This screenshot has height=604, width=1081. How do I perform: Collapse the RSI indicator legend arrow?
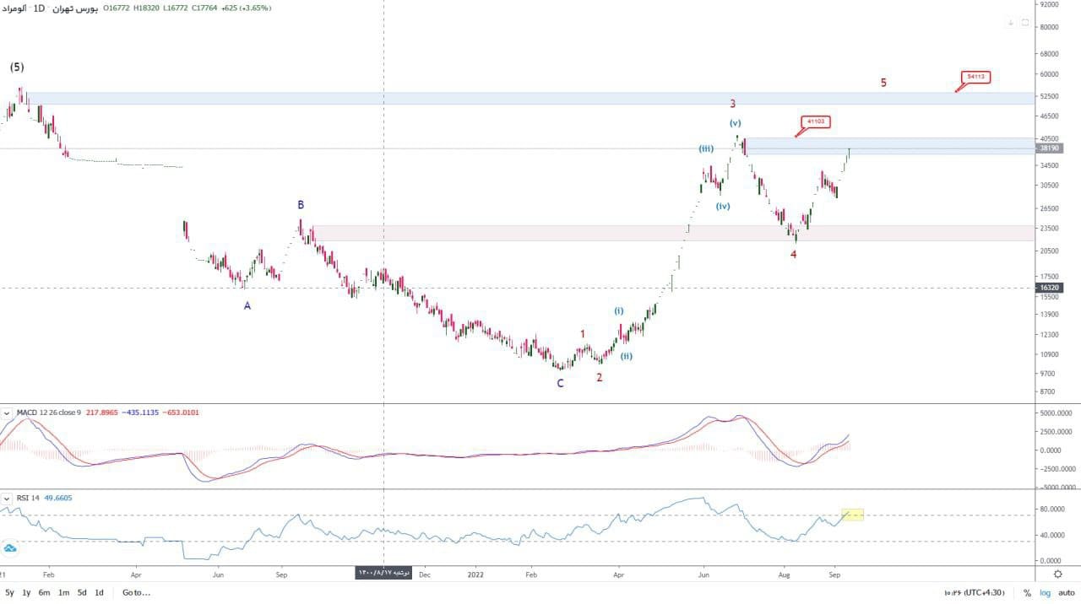[8, 498]
